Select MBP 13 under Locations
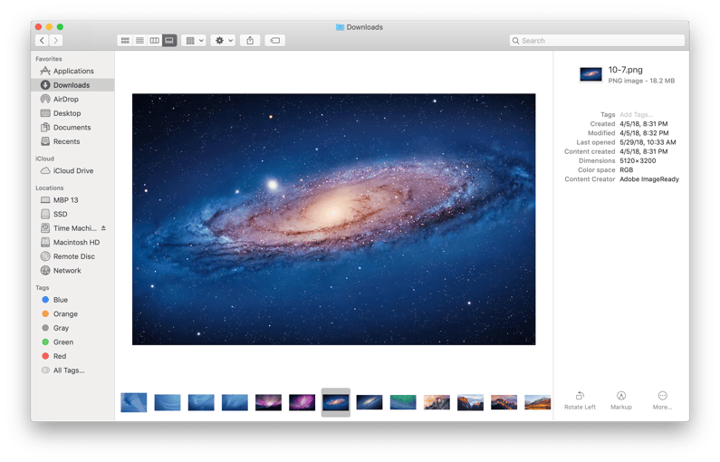 tap(72, 200)
